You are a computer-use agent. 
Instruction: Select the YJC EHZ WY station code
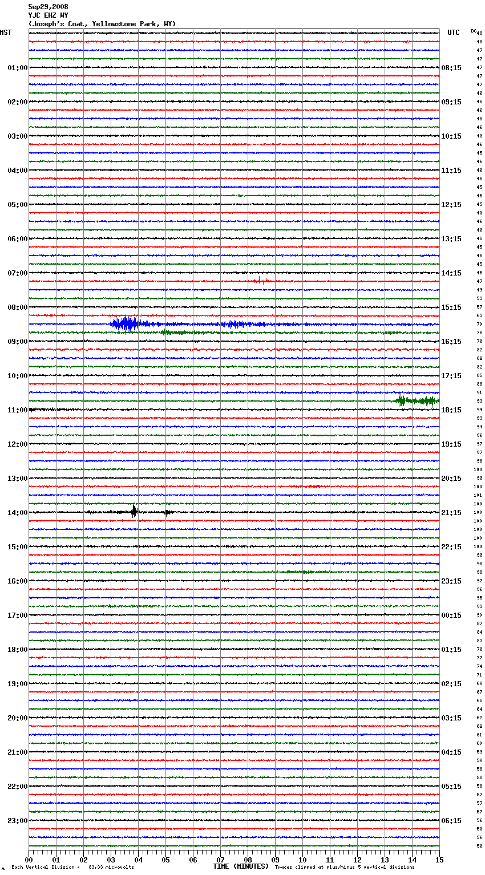click(x=48, y=15)
